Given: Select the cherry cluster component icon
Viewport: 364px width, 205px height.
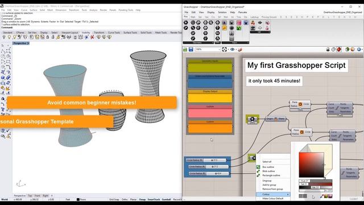Looking at the screenshot, I should [253, 23].
